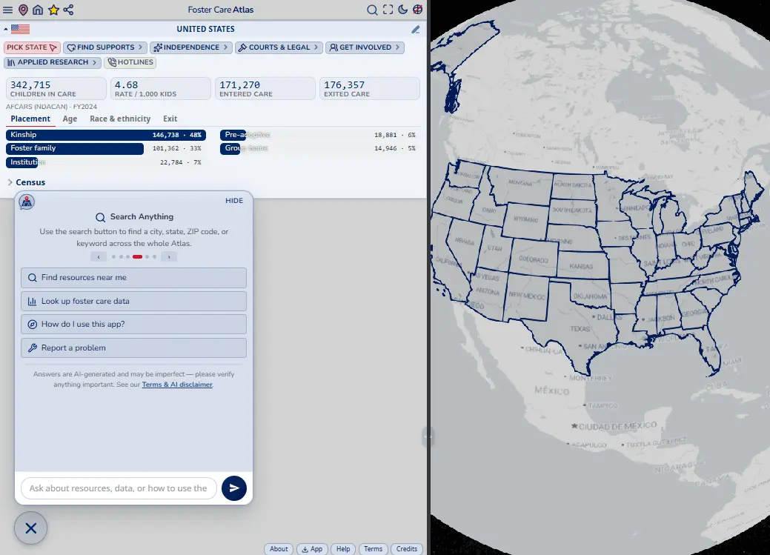
Task: Click the Pick State button
Action: coord(32,47)
